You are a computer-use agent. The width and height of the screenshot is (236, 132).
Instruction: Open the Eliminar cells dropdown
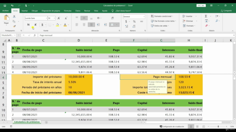pyautogui.click(x=197, y=21)
